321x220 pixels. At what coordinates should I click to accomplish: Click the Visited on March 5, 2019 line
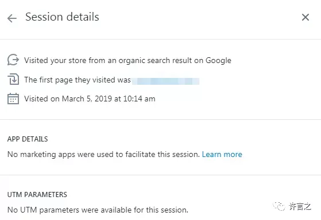coord(90,99)
